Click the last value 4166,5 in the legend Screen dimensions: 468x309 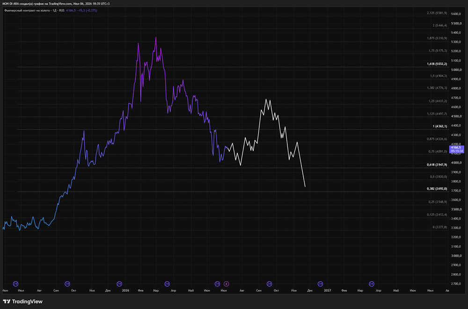(71, 10)
